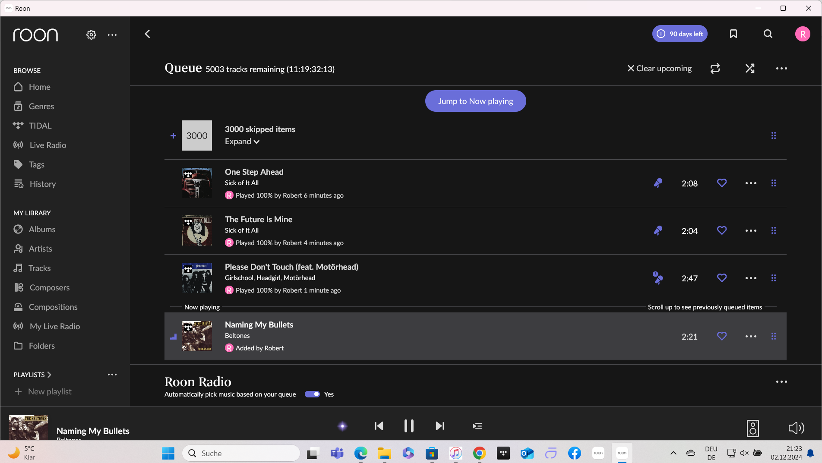Open the Windows Start menu
The width and height of the screenshot is (822, 463).
coord(168,453)
